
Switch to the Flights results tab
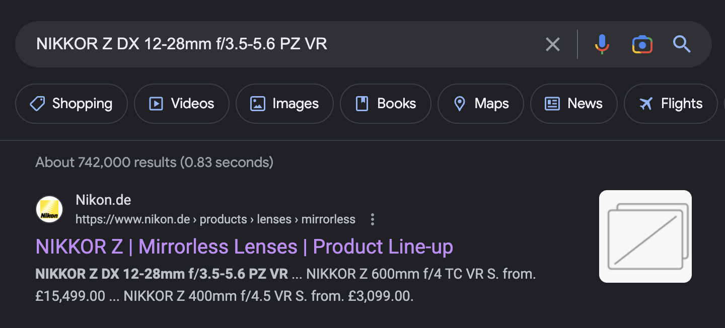pos(671,104)
